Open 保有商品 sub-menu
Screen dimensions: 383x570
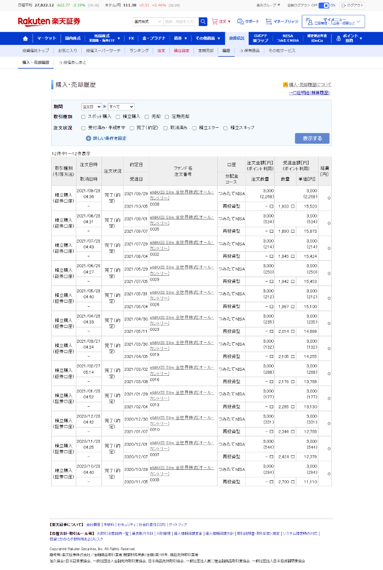click(250, 50)
